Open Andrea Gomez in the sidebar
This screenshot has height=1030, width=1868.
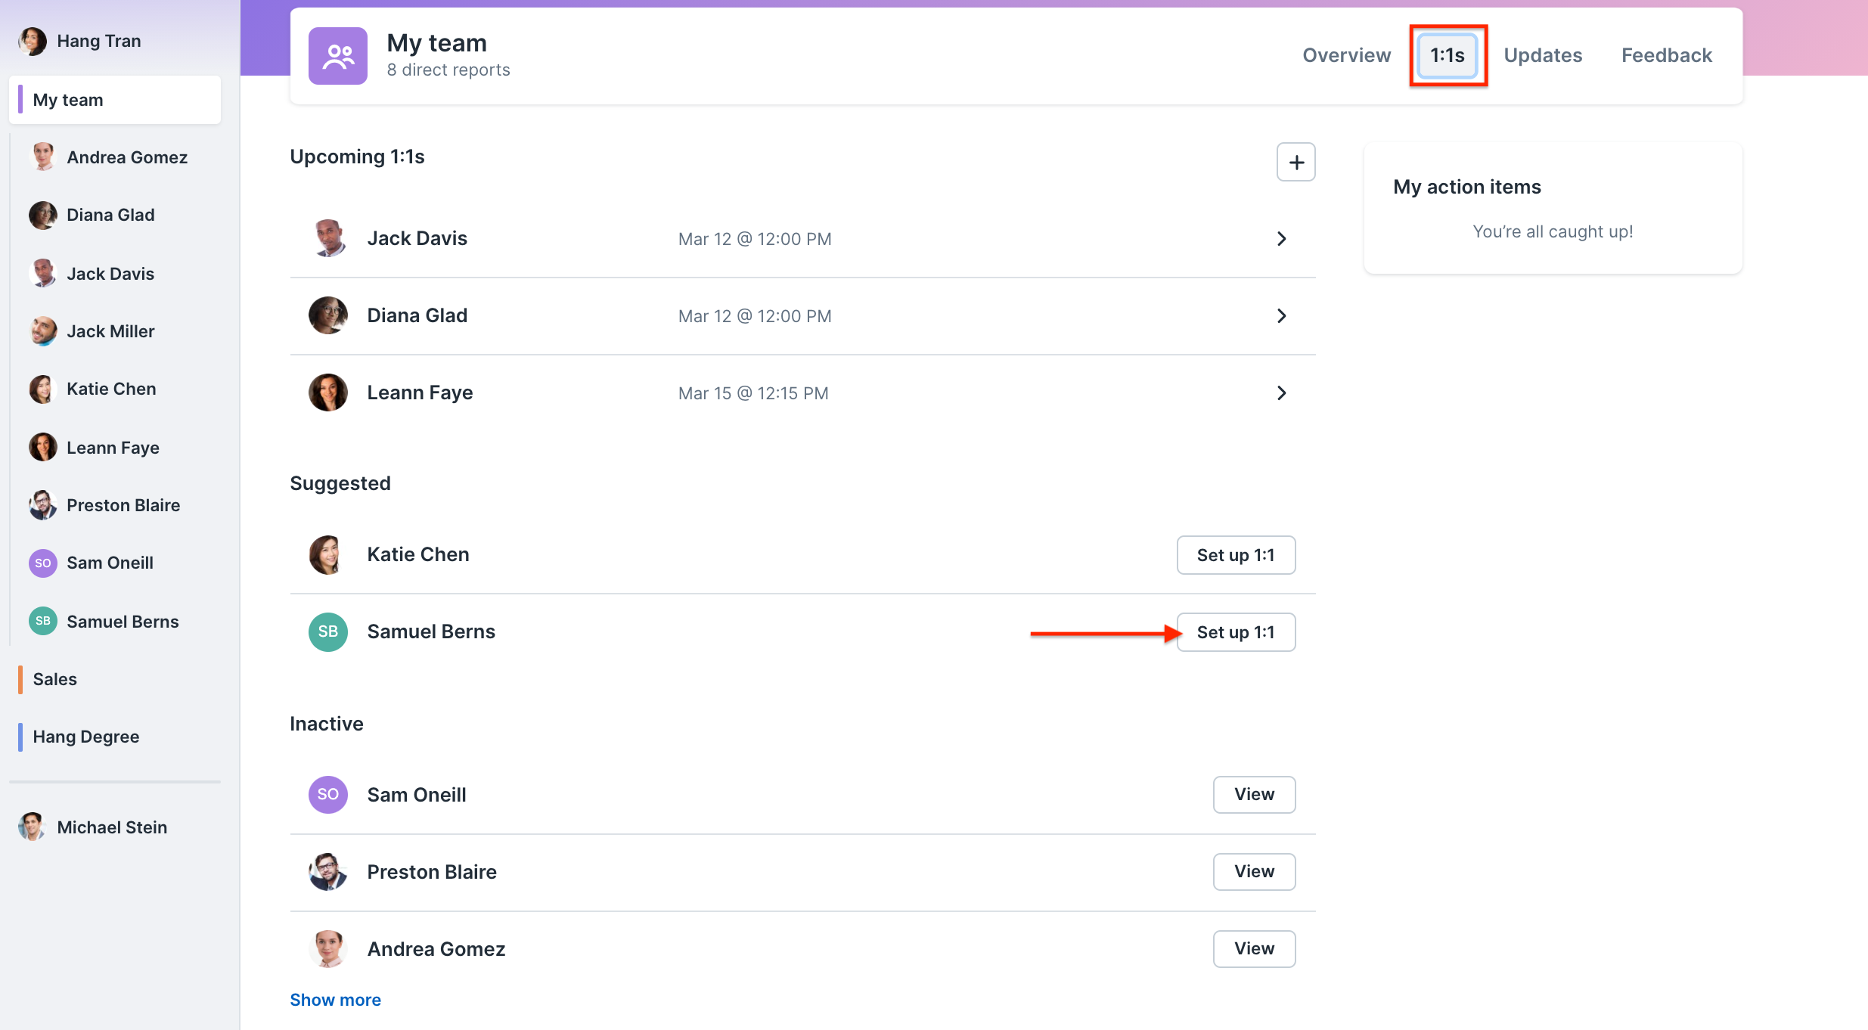click(115, 157)
